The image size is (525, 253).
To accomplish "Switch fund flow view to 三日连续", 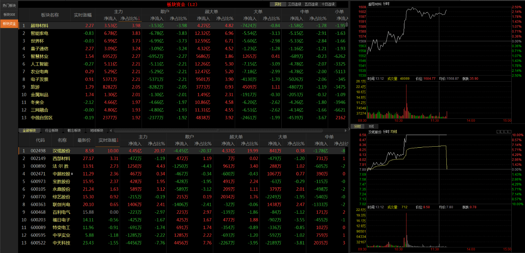I will 294,4.
